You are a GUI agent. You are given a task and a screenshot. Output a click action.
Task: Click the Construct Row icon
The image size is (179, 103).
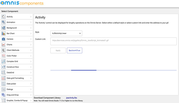pyautogui.click(x=3, y=67)
